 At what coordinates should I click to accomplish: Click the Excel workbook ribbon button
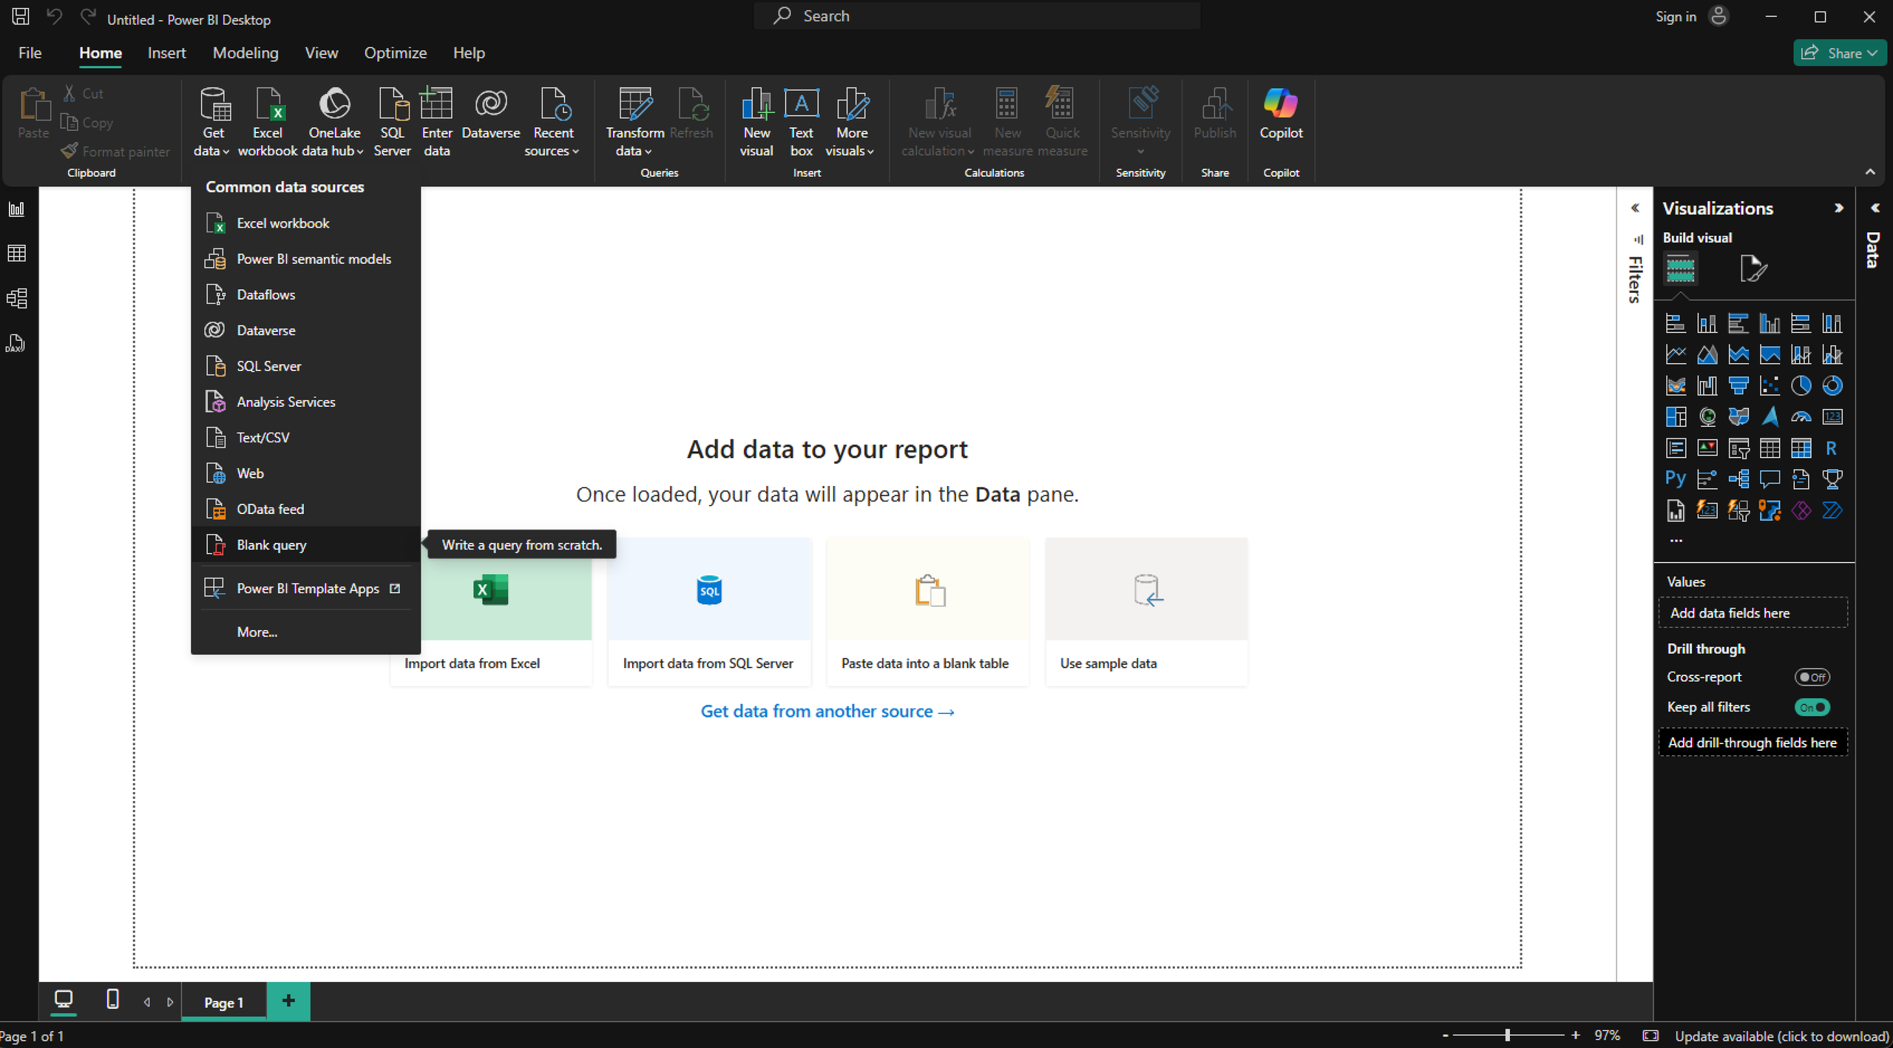coord(268,122)
